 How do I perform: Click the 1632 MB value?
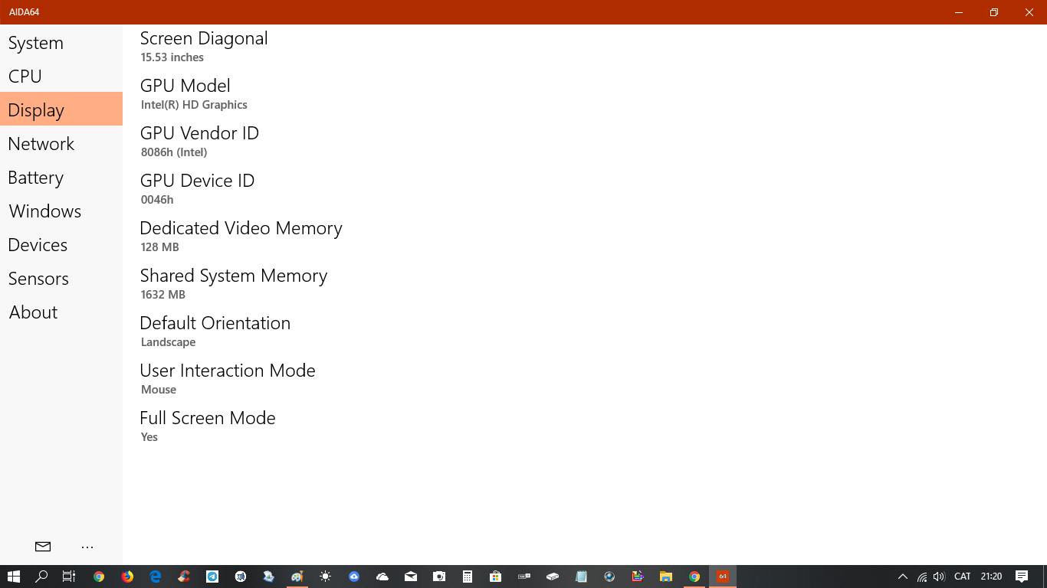click(x=163, y=295)
